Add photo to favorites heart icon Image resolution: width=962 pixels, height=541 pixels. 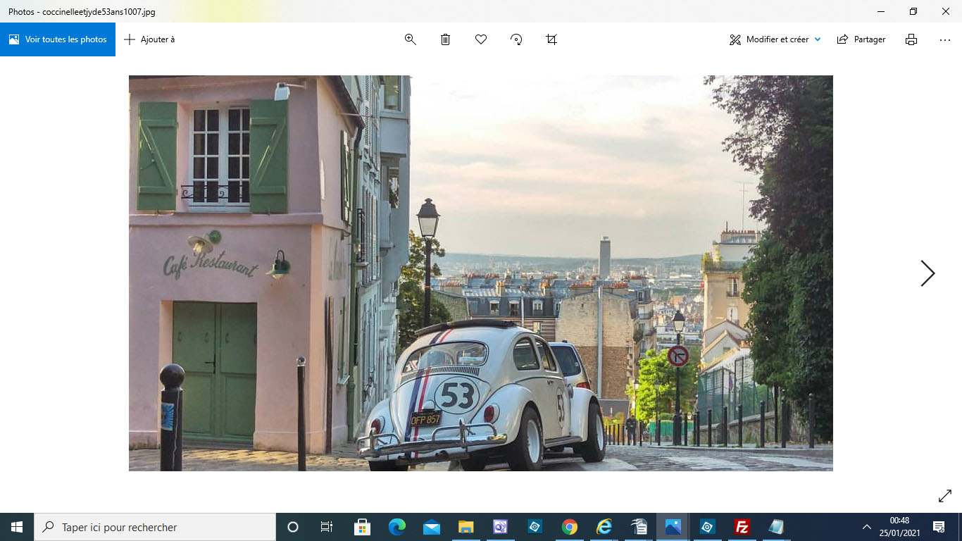coord(481,39)
